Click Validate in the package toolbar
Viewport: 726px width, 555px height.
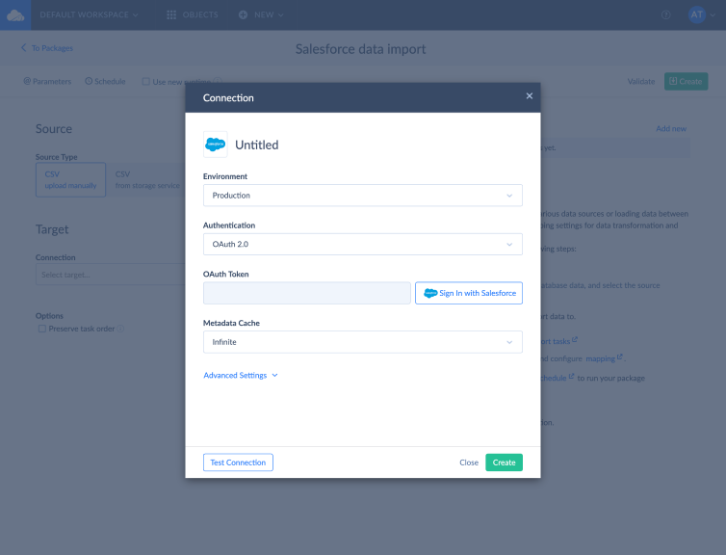pyautogui.click(x=641, y=82)
